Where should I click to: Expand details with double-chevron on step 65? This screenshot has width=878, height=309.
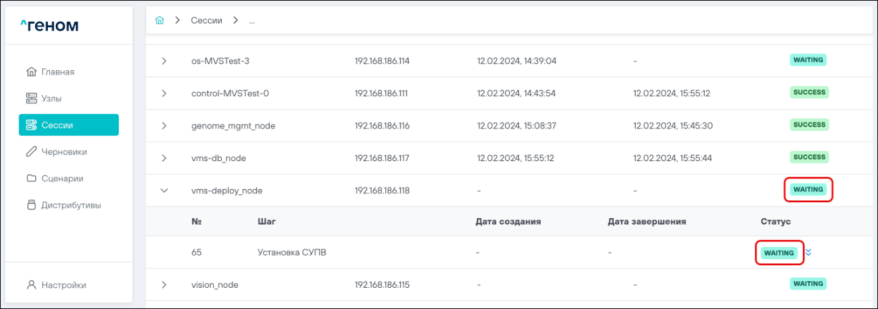tap(808, 253)
